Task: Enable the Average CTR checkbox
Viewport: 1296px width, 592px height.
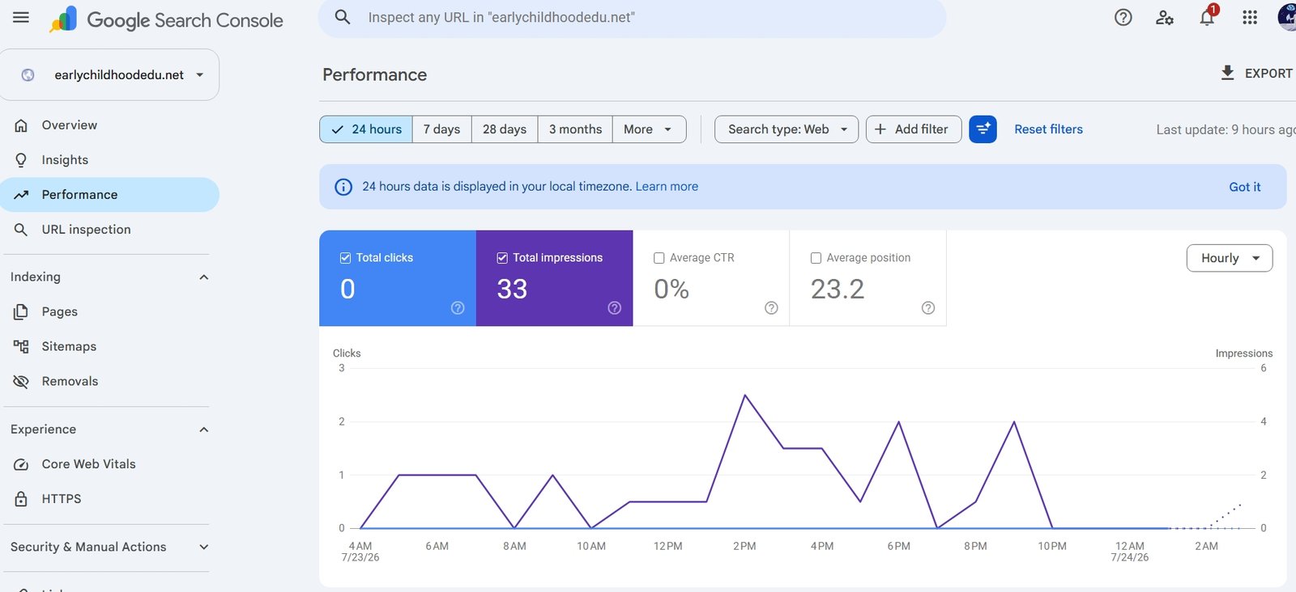Action: pos(659,258)
